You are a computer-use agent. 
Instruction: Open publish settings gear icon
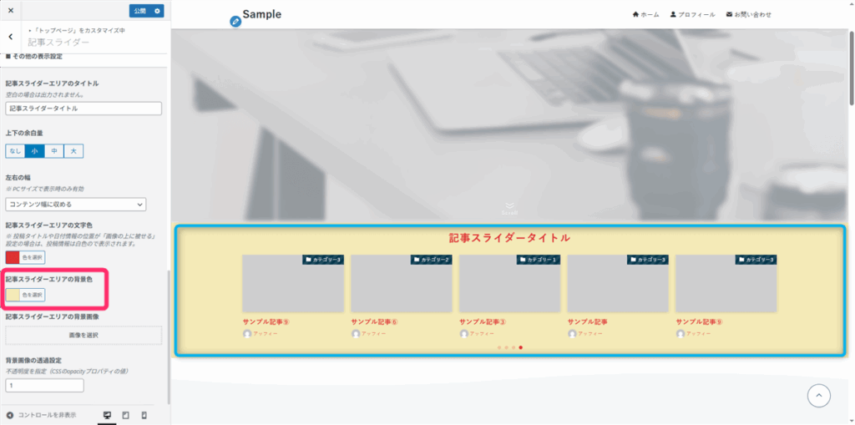157,11
